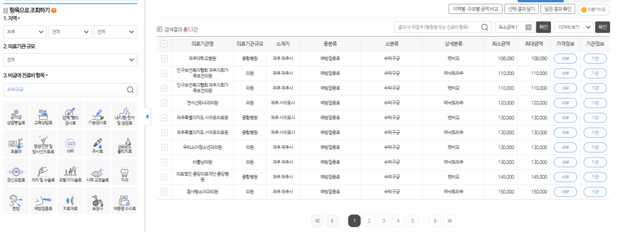Viewport: 617px width, 232px height.
Task: Toggle checkbox for 우리소아청소년과의원 row
Action: (x=164, y=148)
